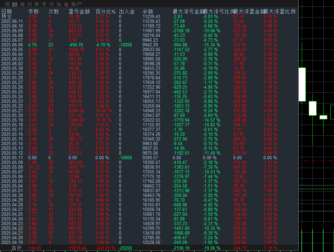The height and width of the screenshot is (252, 334).
Task: Open the 季 quarterly tab
Action: pyautogui.click(x=37, y=4)
